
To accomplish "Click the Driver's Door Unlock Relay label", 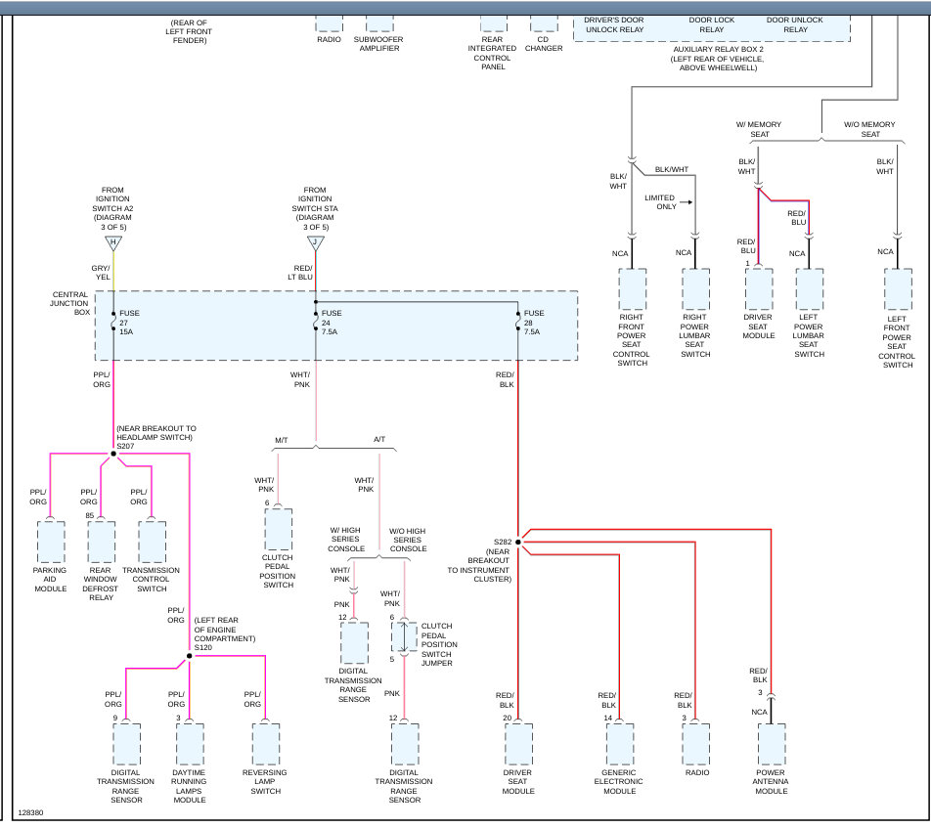I will (x=614, y=24).
